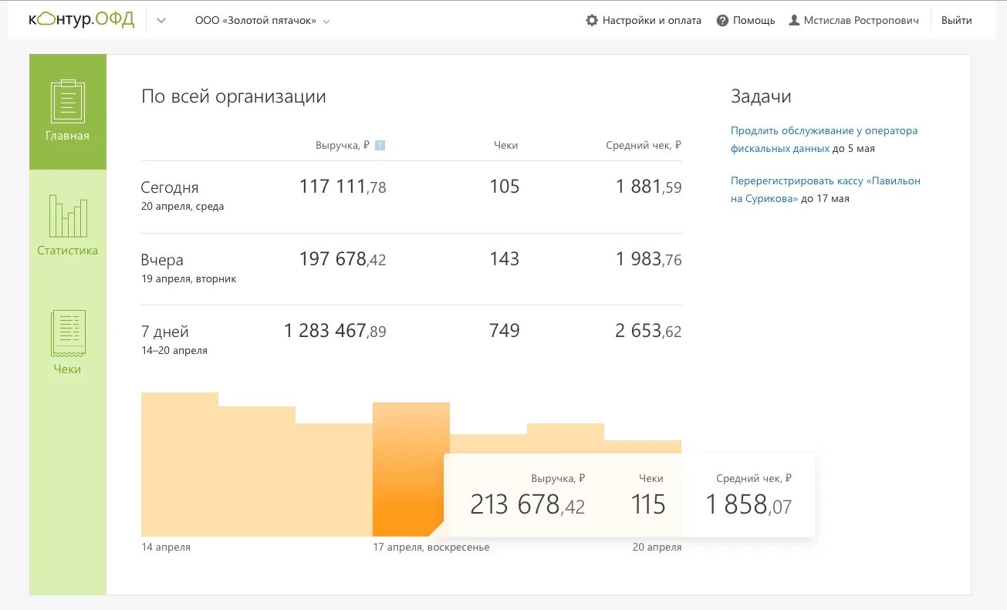Open the Статистика bar chart icon
This screenshot has height=610, width=1007.
[x=68, y=216]
